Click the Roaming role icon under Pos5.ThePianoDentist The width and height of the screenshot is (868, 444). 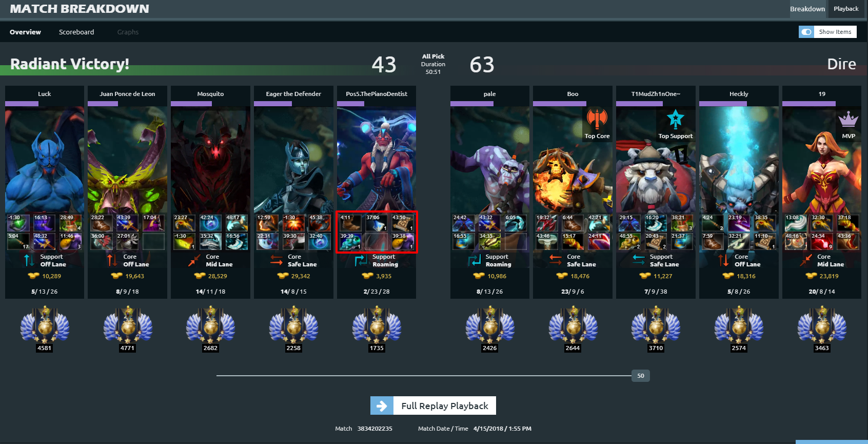[361, 260]
